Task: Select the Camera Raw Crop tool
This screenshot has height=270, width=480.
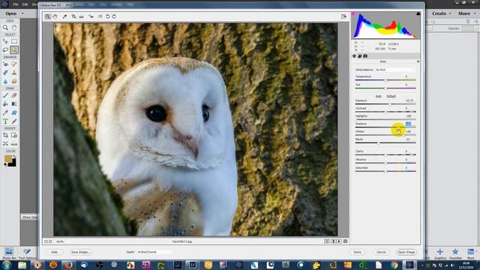Action: tap(73, 16)
